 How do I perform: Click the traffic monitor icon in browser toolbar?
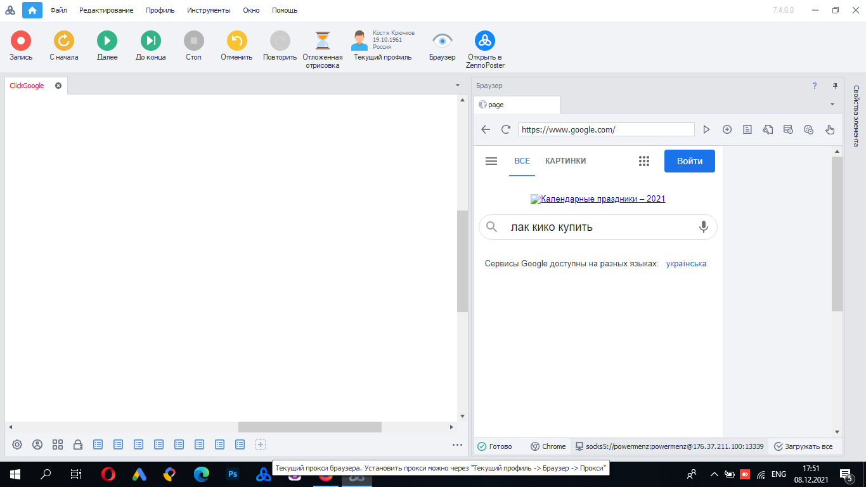[788, 129]
